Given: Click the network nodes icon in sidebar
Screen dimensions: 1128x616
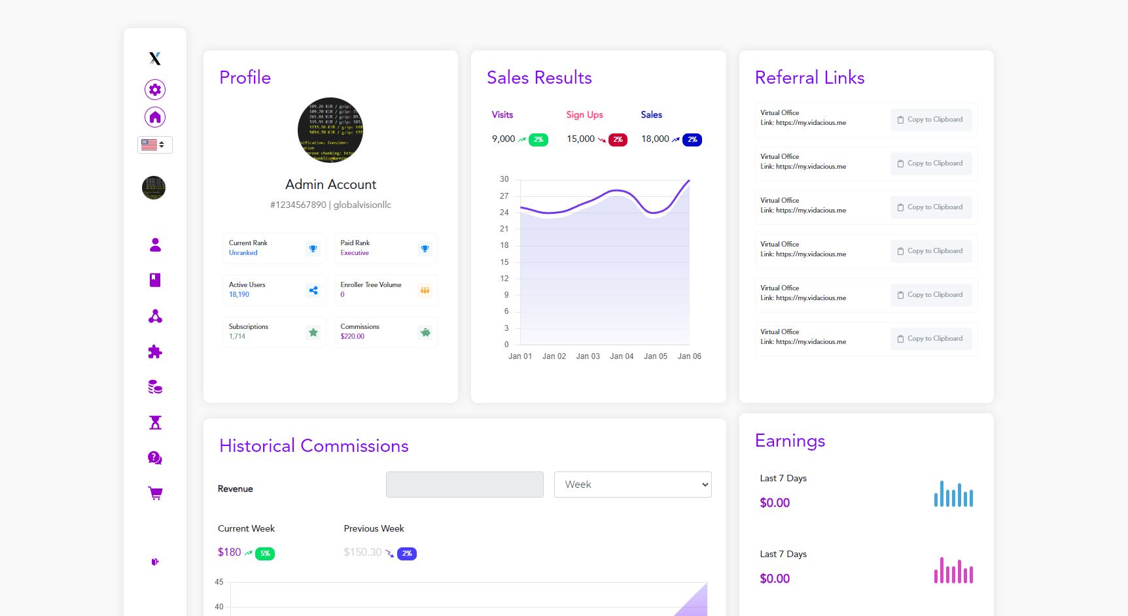Looking at the screenshot, I should 155,317.
